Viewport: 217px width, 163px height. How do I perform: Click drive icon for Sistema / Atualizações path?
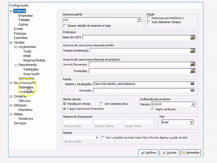(192, 84)
